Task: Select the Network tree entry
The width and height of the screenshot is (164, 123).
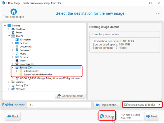Action: point(20,89)
